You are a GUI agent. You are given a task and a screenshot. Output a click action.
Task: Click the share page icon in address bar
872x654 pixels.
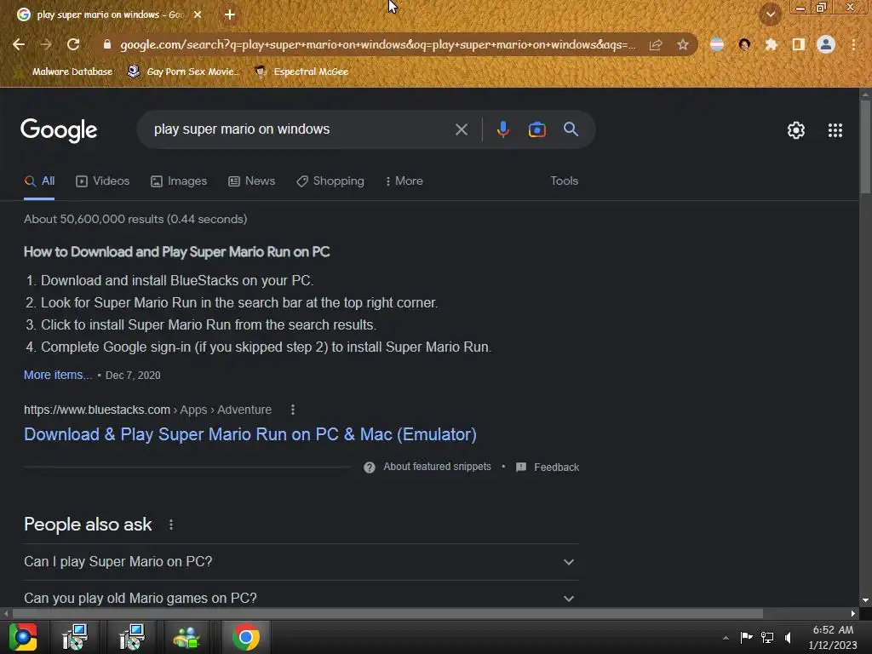(656, 44)
